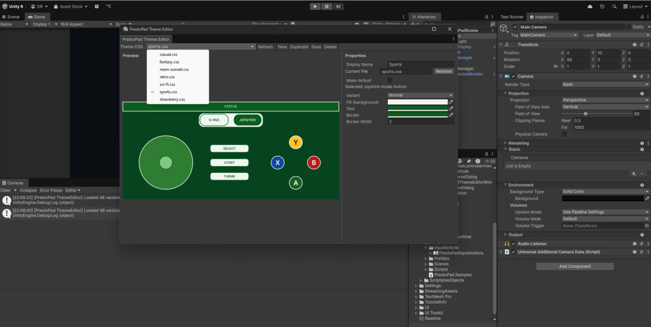This screenshot has height=327, width=651.
Task: Toggle the Static checkbox for Main Camera
Action: pos(628,27)
